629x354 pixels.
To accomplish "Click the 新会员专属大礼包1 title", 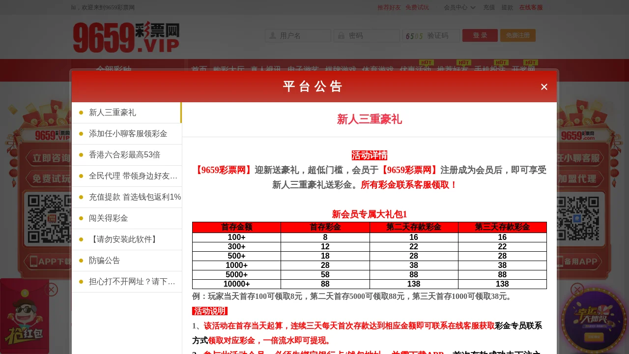I will pyautogui.click(x=370, y=214).
